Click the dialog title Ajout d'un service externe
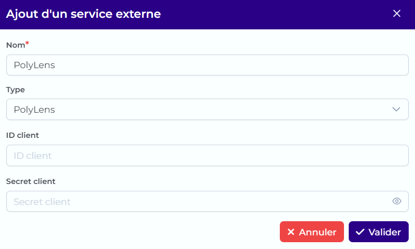415x249 pixels. 84,14
